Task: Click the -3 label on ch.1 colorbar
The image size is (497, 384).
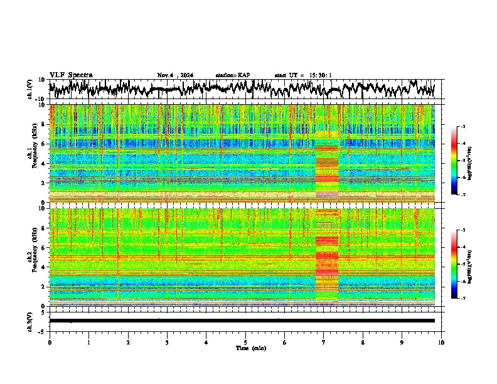Action: (462, 127)
